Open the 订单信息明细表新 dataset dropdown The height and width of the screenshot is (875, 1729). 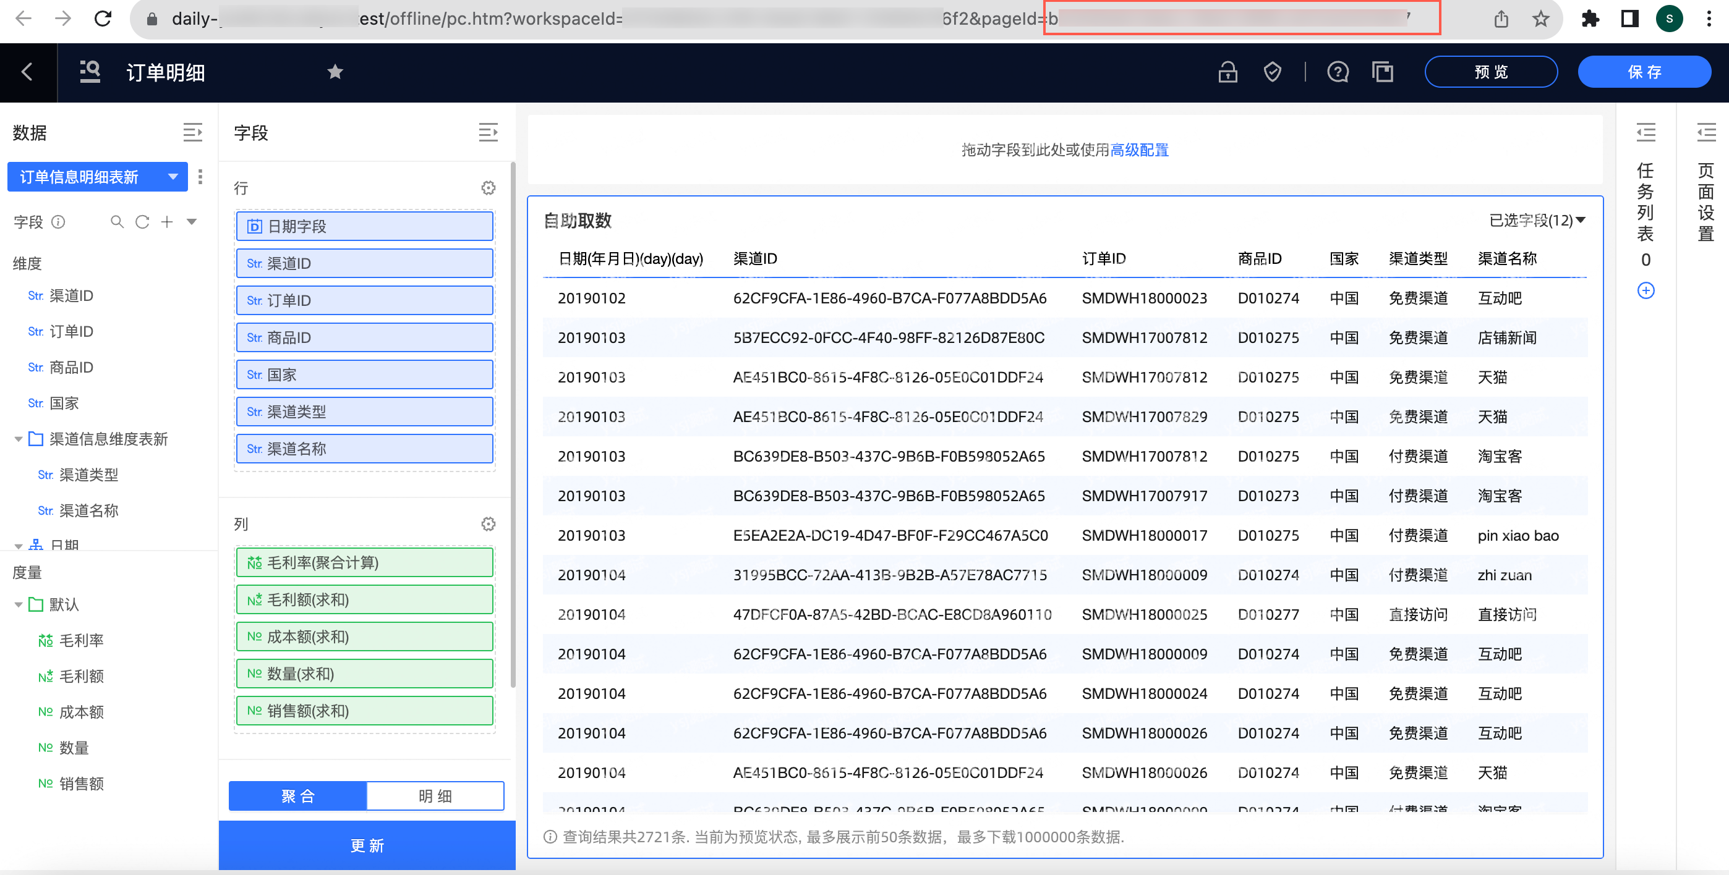click(97, 176)
